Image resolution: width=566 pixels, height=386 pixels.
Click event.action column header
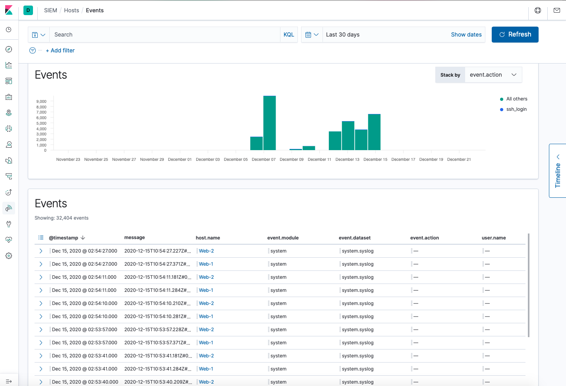[x=424, y=238]
